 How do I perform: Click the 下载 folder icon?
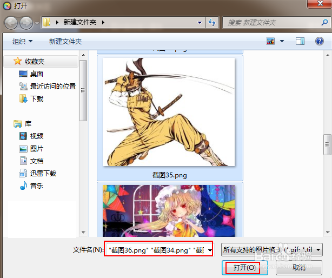click(23, 98)
